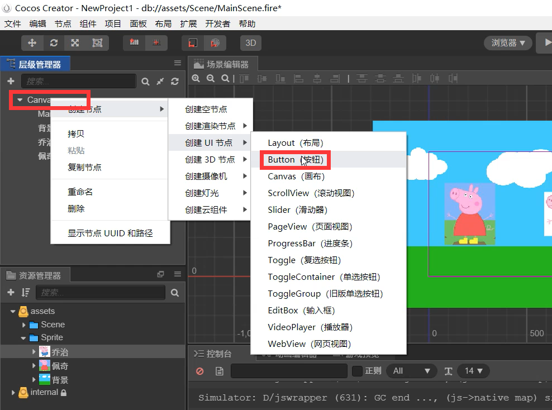Open the console font size 14 dropdown
Viewport: 552px width, 410px height.
(473, 371)
